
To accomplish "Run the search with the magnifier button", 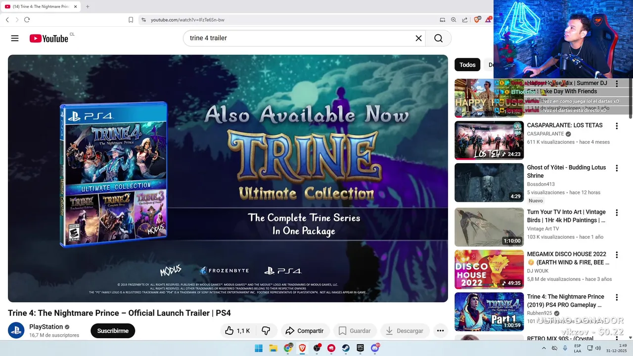I will pos(438,38).
